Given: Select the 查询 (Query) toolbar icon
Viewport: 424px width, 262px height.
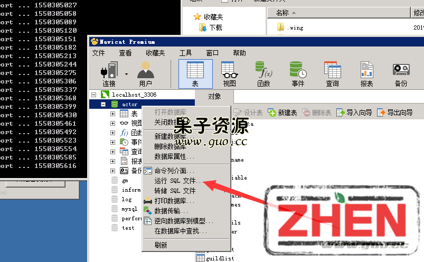Looking at the screenshot, I should pos(332,73).
